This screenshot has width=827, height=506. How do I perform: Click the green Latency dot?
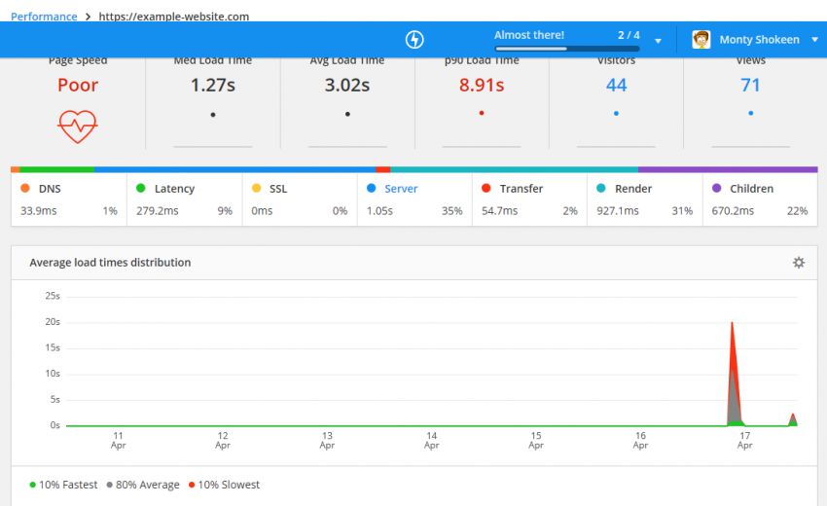(x=140, y=188)
